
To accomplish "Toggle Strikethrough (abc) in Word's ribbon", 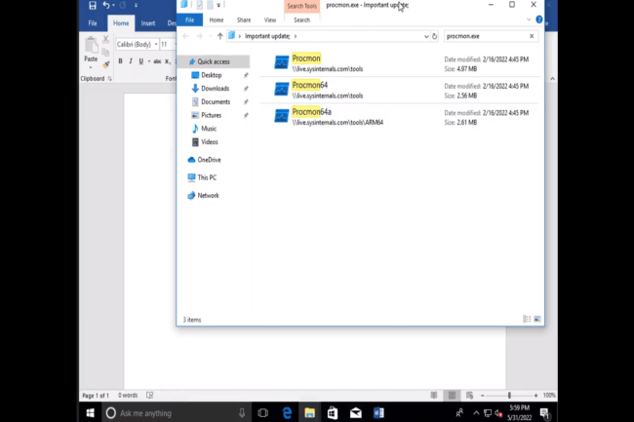I will [157, 61].
